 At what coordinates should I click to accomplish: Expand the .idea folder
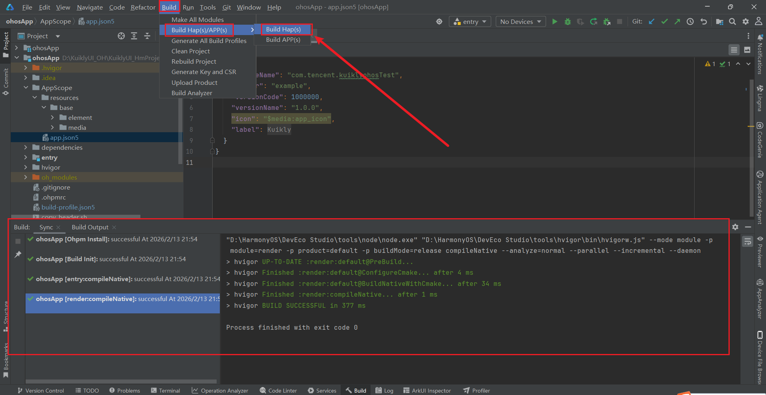(x=26, y=78)
